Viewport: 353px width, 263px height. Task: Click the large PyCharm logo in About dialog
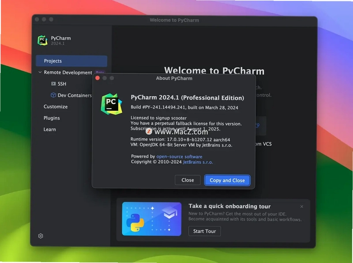(112, 104)
